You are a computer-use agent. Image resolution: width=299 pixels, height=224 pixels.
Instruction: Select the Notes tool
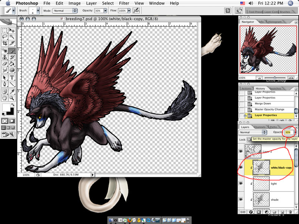[4, 91]
